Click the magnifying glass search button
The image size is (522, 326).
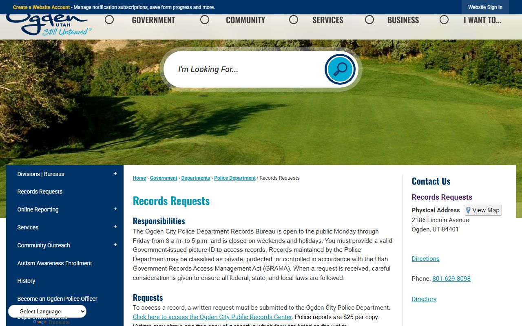click(x=340, y=69)
